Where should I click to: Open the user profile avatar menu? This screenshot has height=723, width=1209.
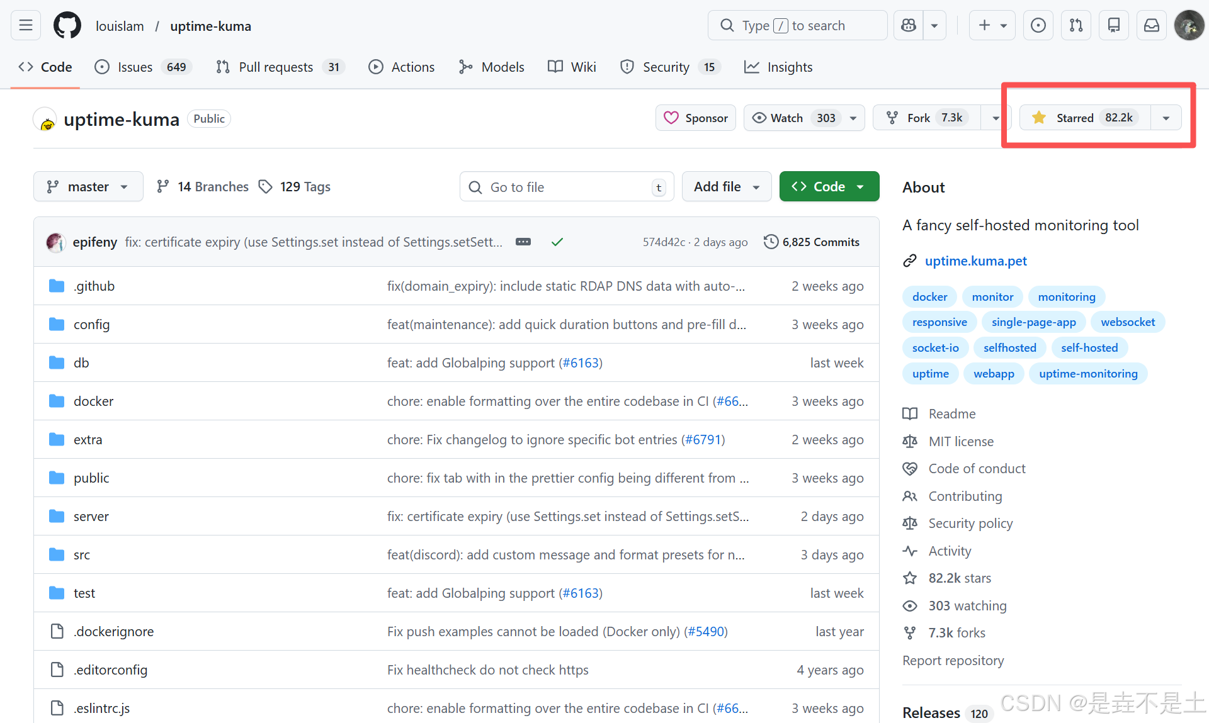coord(1189,26)
